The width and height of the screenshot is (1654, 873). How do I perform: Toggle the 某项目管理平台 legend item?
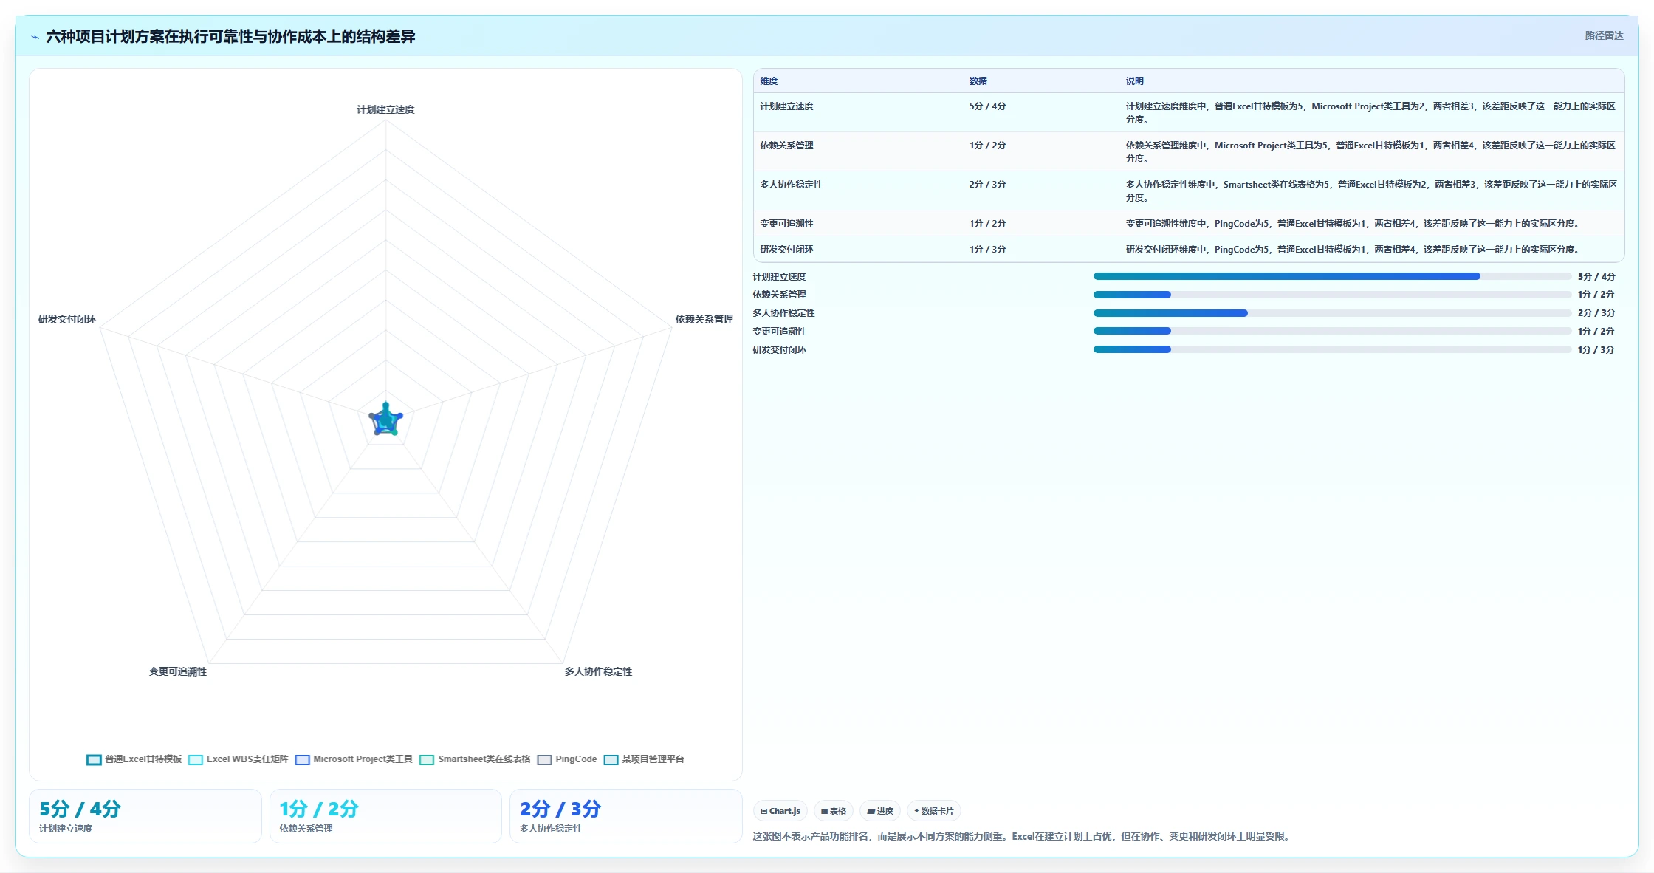click(644, 759)
